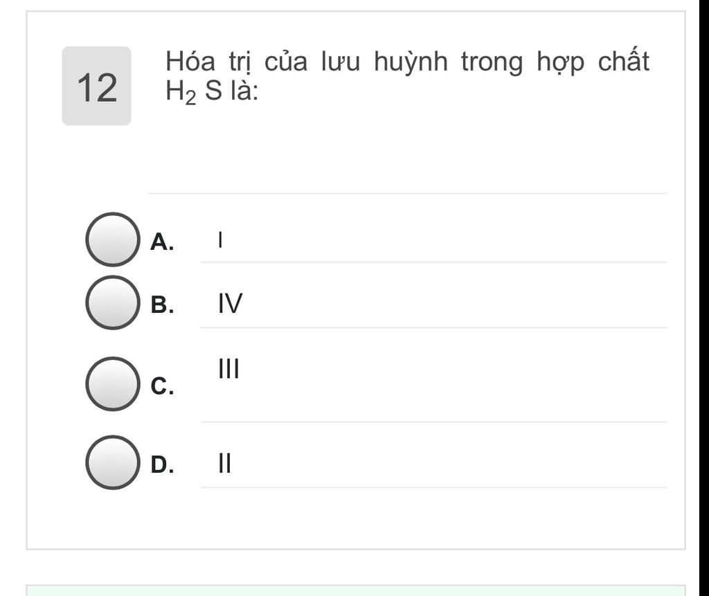Click the word 'trong' in the question
Image resolution: width=709 pixels, height=596 pixels.
pyautogui.click(x=492, y=62)
